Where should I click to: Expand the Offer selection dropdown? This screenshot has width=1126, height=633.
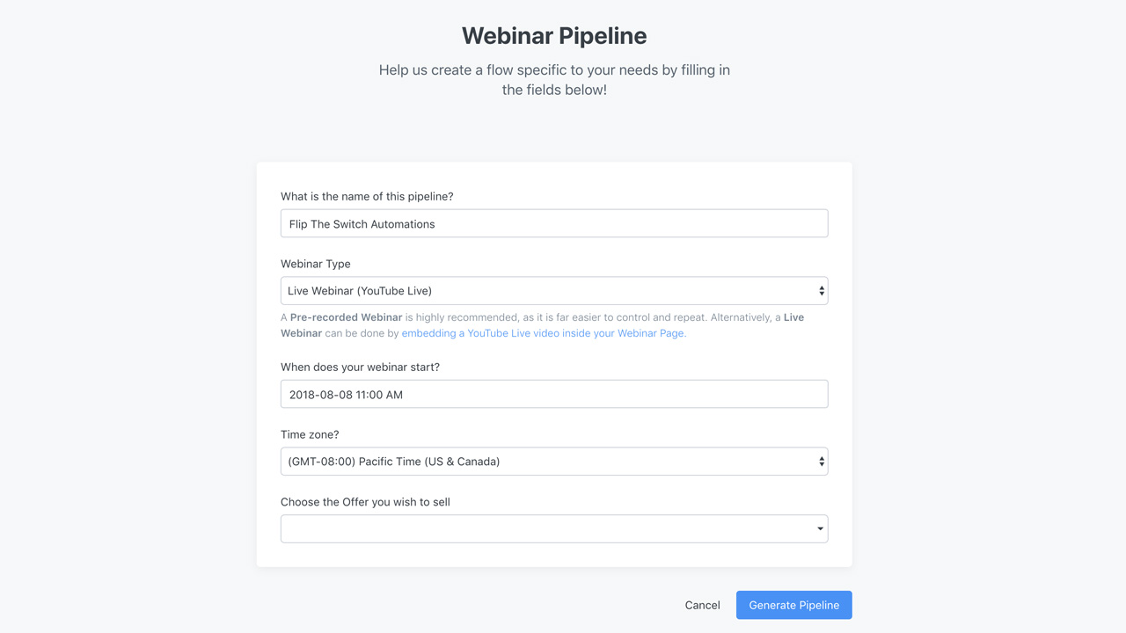554,529
